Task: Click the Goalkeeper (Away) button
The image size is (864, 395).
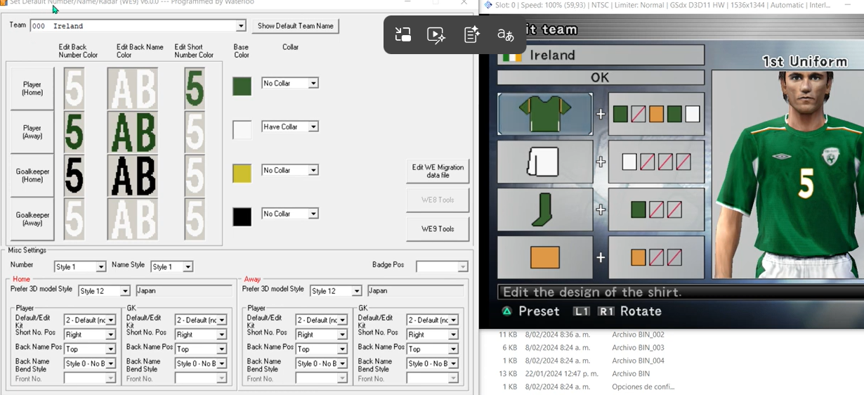Action: [32, 219]
